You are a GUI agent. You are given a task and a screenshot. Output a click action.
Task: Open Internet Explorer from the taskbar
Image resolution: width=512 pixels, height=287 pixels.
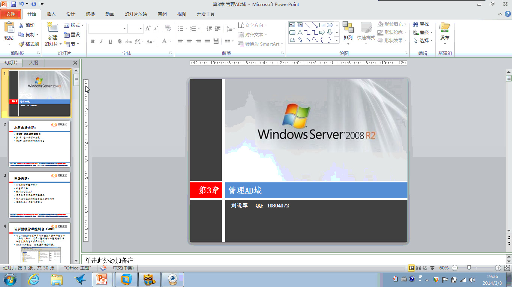(x=34, y=279)
